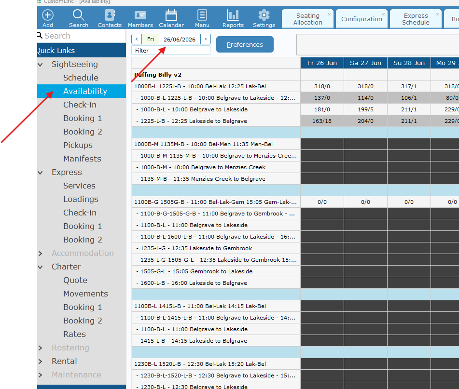Open the Contacts toolbar icon

[110, 15]
